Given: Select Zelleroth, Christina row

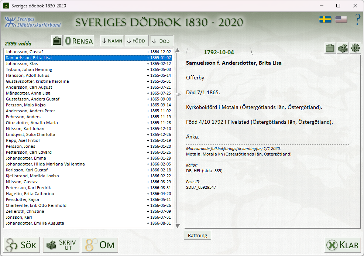Looking at the screenshot, I should coord(88,211).
